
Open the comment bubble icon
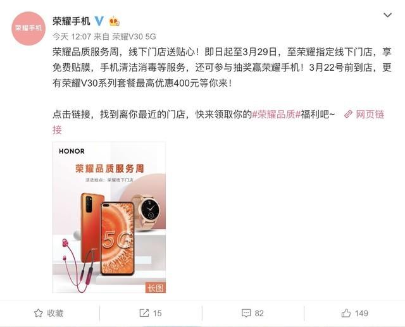(246, 313)
